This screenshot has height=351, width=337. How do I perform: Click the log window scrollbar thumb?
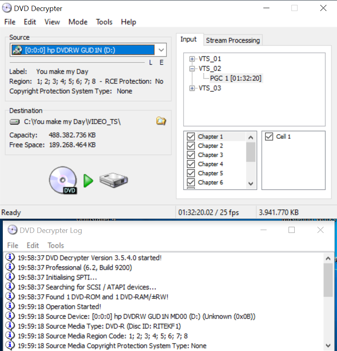click(328, 280)
